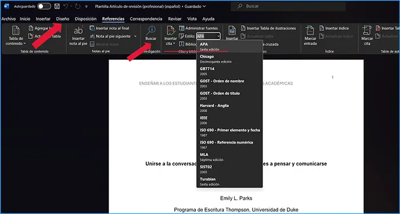Click the Save floppy disk icon
This screenshot has height=214, width=400.
[57, 6]
